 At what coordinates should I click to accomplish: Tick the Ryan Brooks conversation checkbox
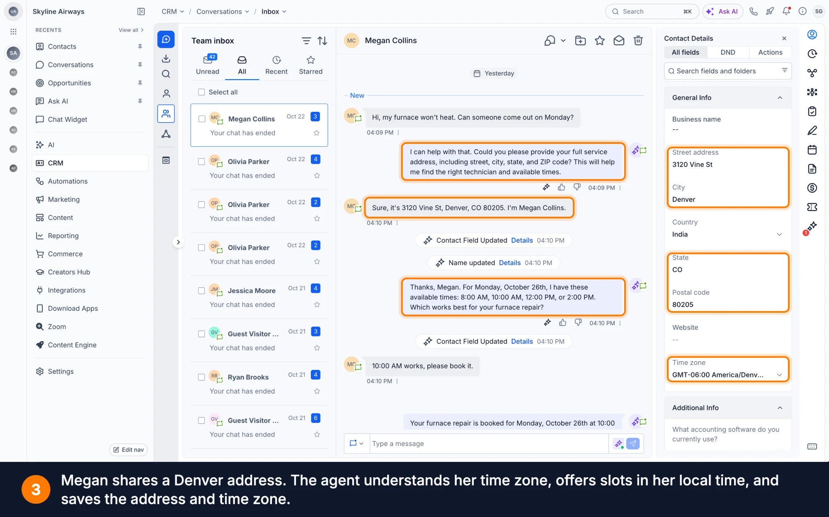(201, 377)
